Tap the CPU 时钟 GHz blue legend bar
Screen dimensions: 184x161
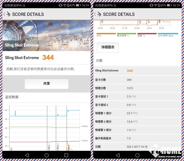(168, 34)
